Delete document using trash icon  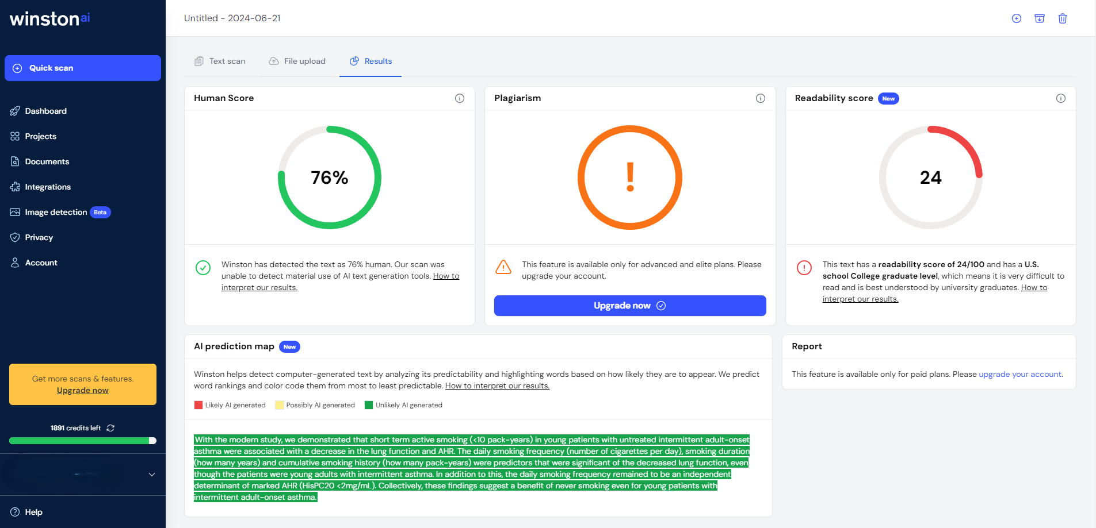pos(1063,18)
